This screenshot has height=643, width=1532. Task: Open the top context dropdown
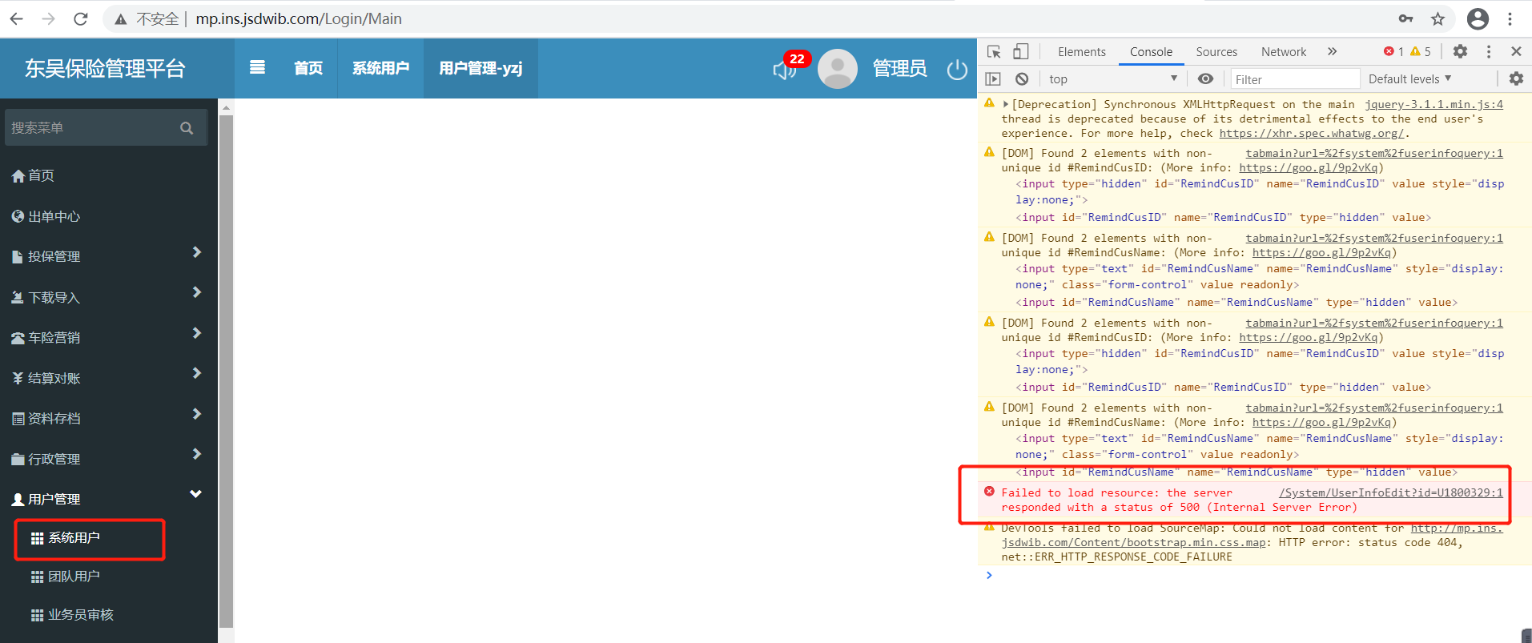tap(1112, 79)
